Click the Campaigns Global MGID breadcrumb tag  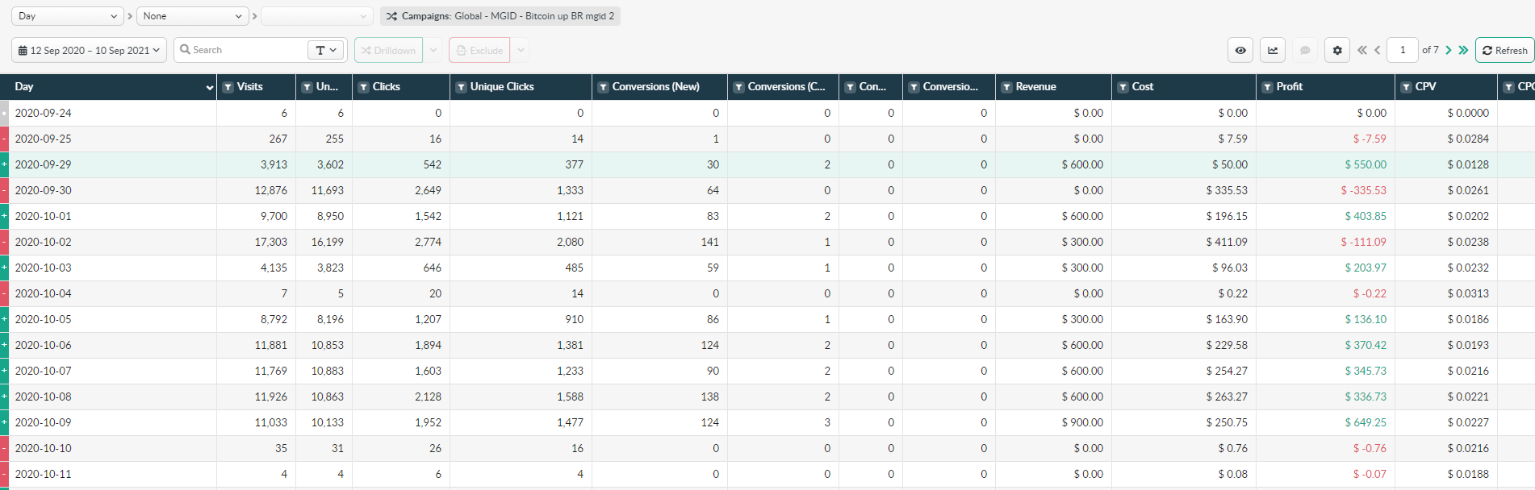500,16
